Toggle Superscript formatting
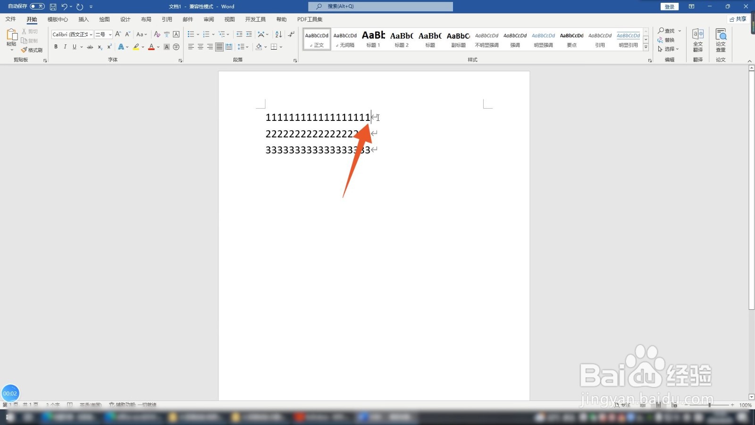Image resolution: width=755 pixels, height=425 pixels. pyautogui.click(x=109, y=47)
